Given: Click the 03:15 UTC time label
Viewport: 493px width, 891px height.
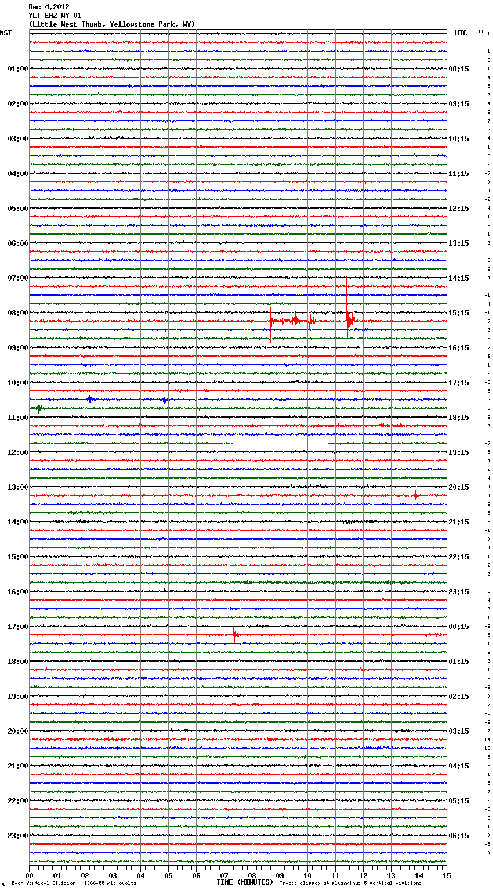Looking at the screenshot, I should tap(459, 731).
